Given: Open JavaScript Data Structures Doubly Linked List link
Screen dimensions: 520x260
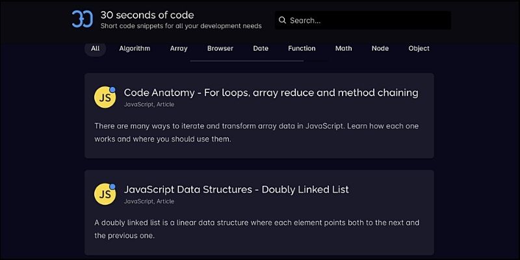Looking at the screenshot, I should [x=236, y=189].
